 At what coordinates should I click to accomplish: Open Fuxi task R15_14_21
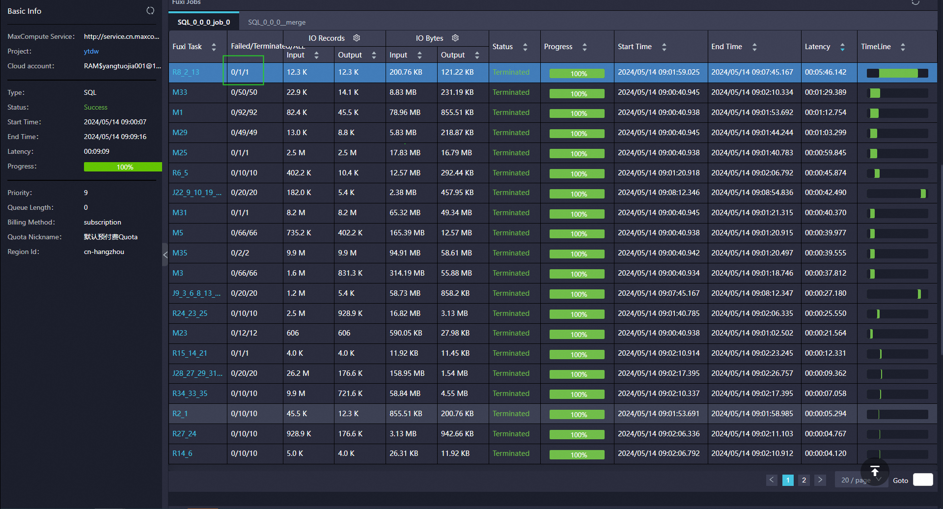[190, 353]
